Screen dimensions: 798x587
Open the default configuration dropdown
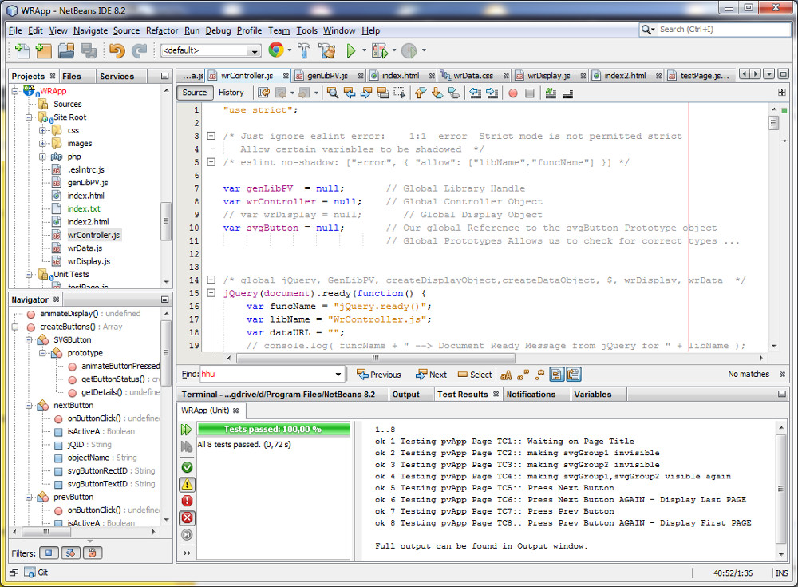[x=254, y=50]
